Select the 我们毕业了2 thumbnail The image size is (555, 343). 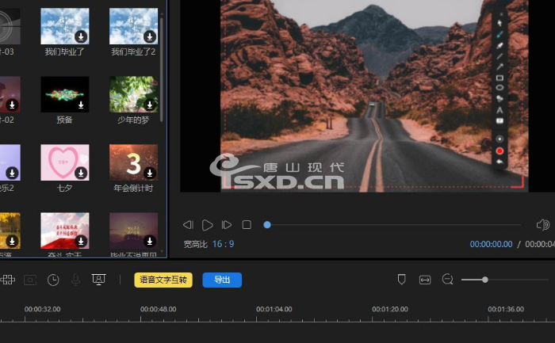pyautogui.click(x=133, y=26)
